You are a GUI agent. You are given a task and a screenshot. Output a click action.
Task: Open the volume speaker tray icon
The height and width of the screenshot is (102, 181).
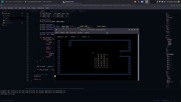click(x=165, y=2)
